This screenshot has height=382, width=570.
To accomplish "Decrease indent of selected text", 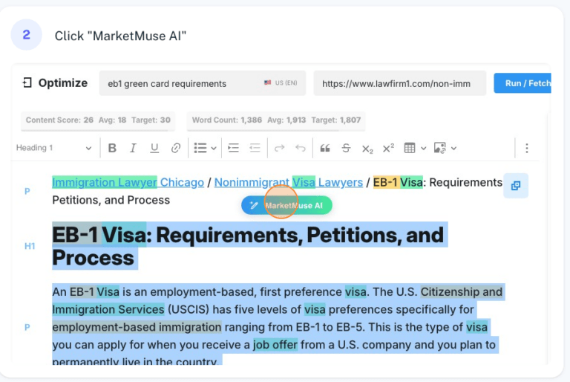I will pos(255,148).
